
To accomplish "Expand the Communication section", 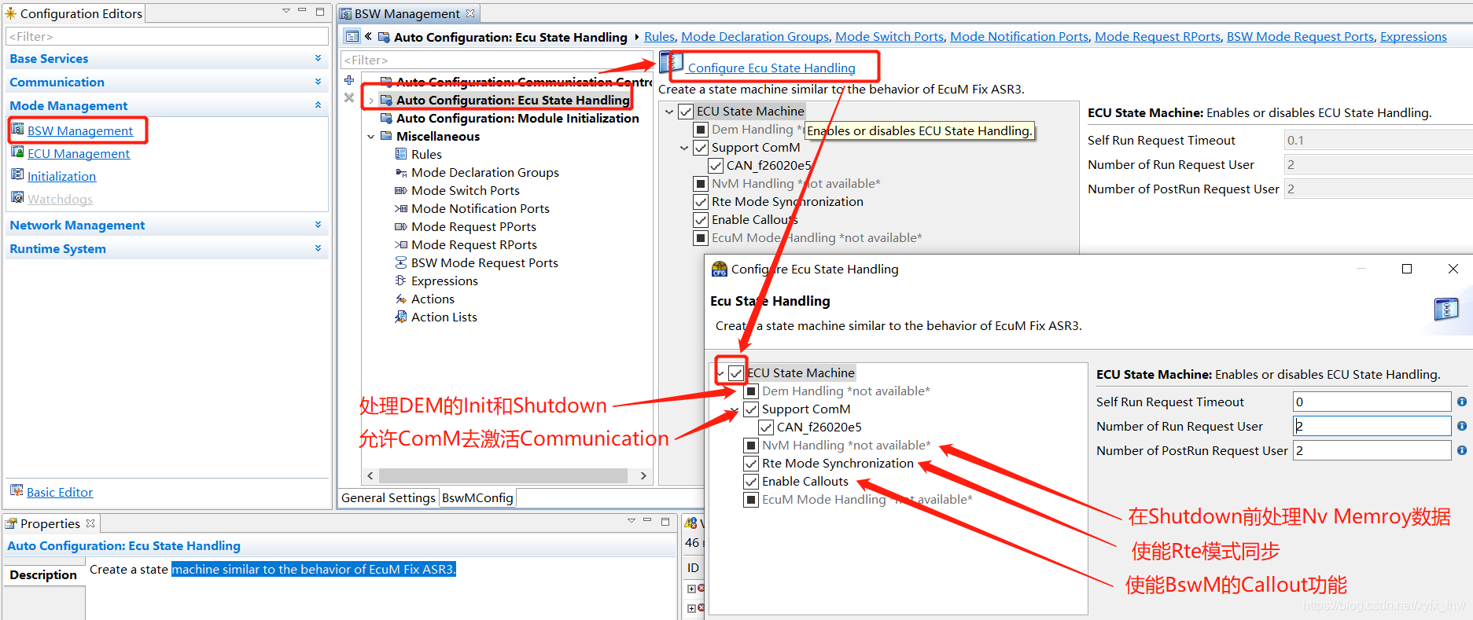I will point(318,82).
